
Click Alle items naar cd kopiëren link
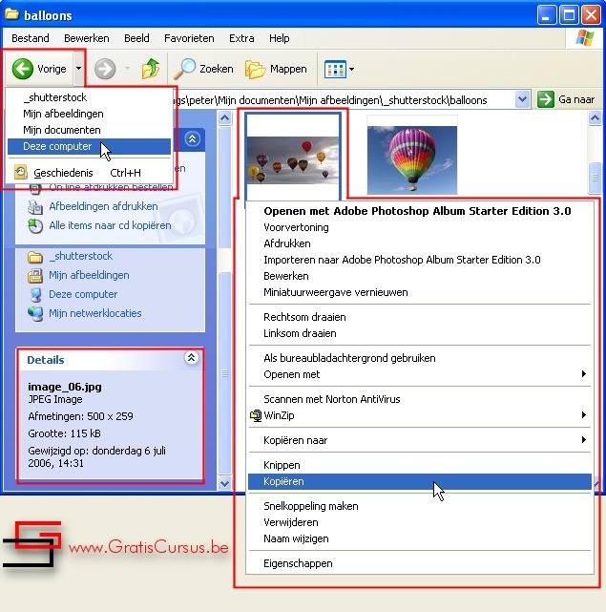(110, 225)
